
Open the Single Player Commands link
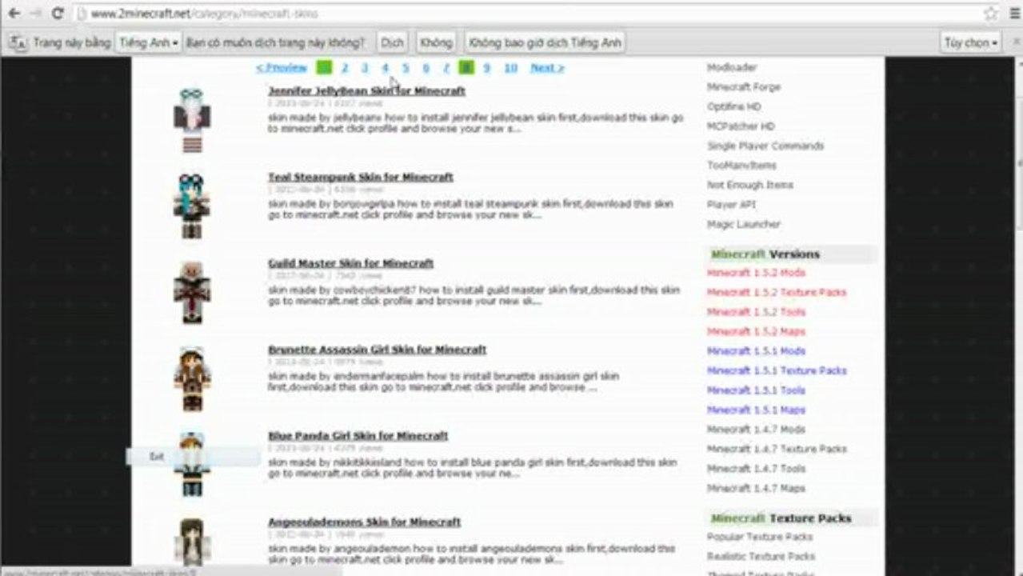765,146
